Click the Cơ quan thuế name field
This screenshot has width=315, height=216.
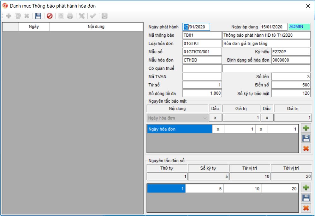[266, 68]
